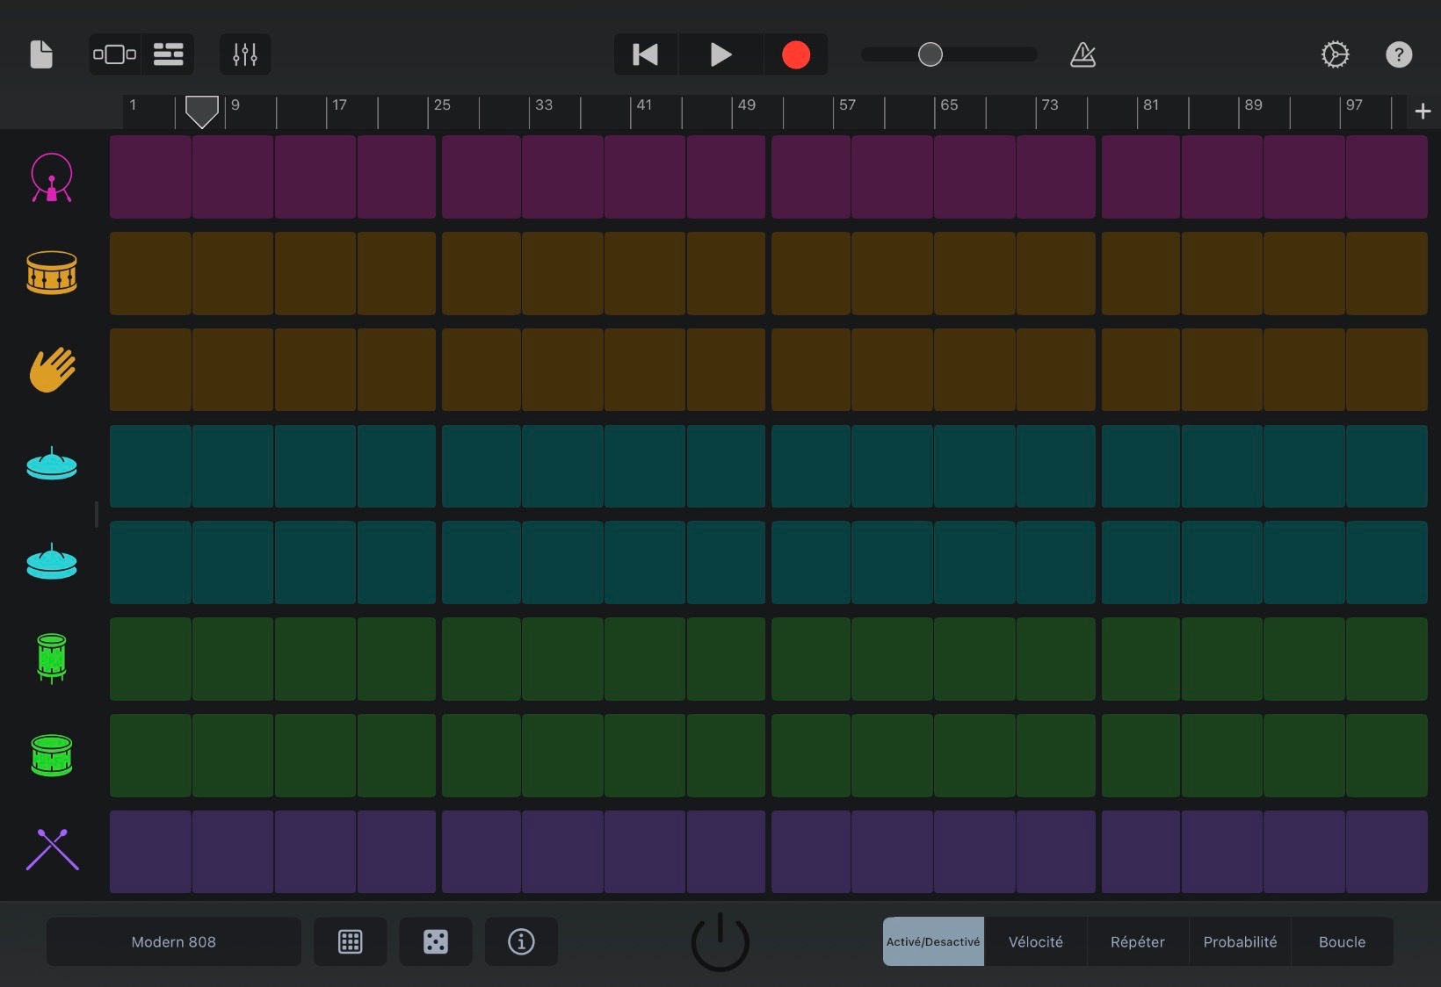Image resolution: width=1441 pixels, height=987 pixels.
Task: Open the info inspector button
Action: pos(521,941)
